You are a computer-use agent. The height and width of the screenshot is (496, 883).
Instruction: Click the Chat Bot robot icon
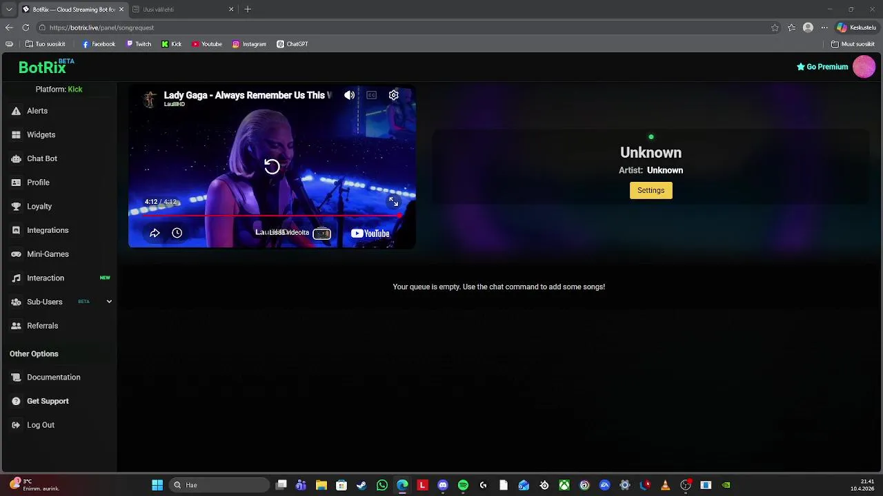[16, 158]
